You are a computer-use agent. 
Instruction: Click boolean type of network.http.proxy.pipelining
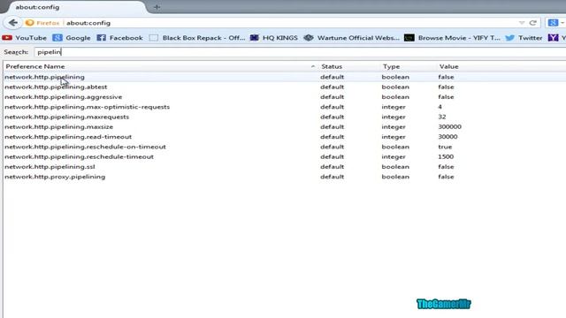pos(395,177)
